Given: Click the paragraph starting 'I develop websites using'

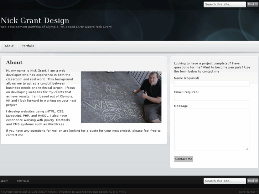Looking at the screenshot, I should (38, 118).
